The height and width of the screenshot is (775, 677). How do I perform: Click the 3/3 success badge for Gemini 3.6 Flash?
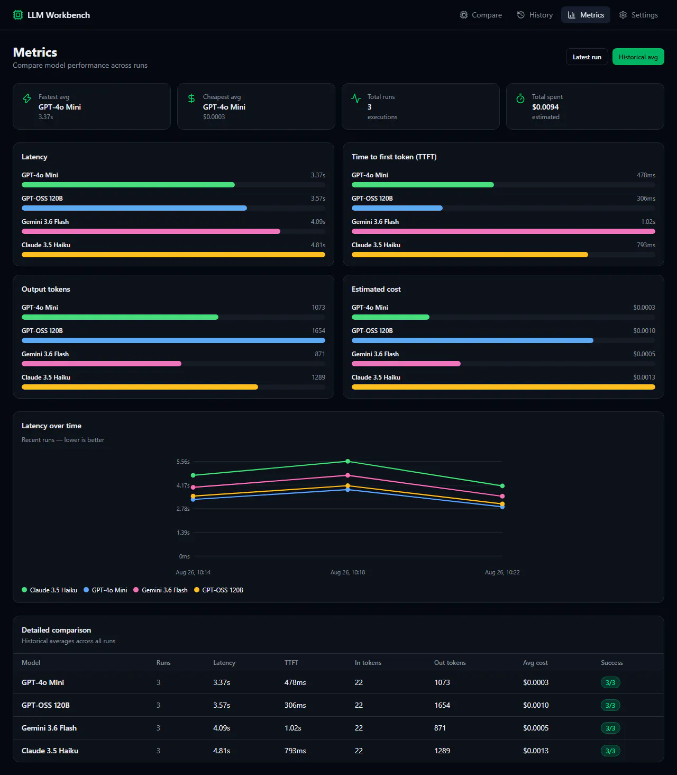610,728
